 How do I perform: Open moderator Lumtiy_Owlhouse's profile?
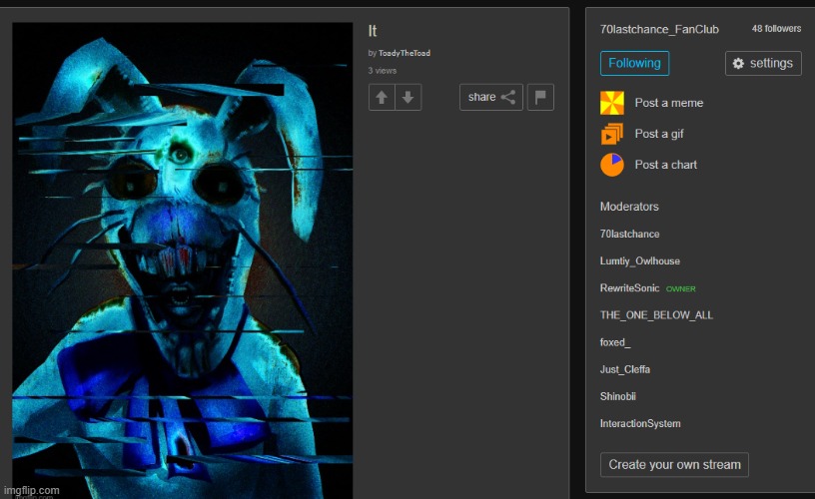click(639, 261)
